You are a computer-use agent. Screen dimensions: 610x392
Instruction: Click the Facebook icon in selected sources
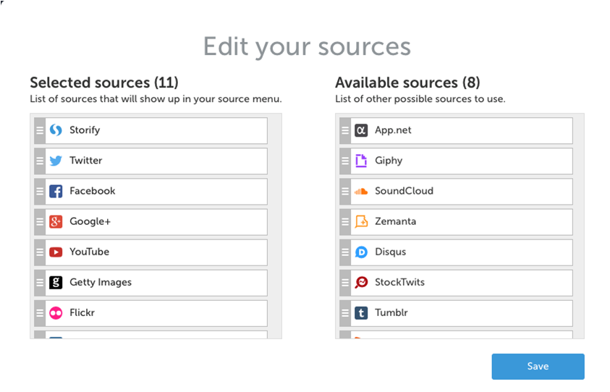[x=56, y=192]
